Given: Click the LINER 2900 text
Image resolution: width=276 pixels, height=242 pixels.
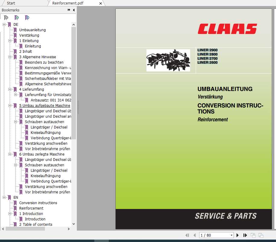Looking at the screenshot, I should pos(207,50).
